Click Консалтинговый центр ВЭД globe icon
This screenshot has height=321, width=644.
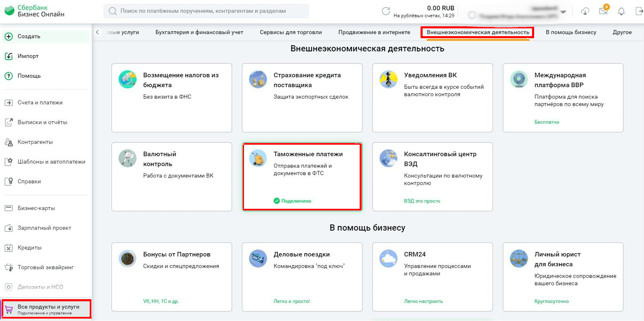(x=388, y=158)
